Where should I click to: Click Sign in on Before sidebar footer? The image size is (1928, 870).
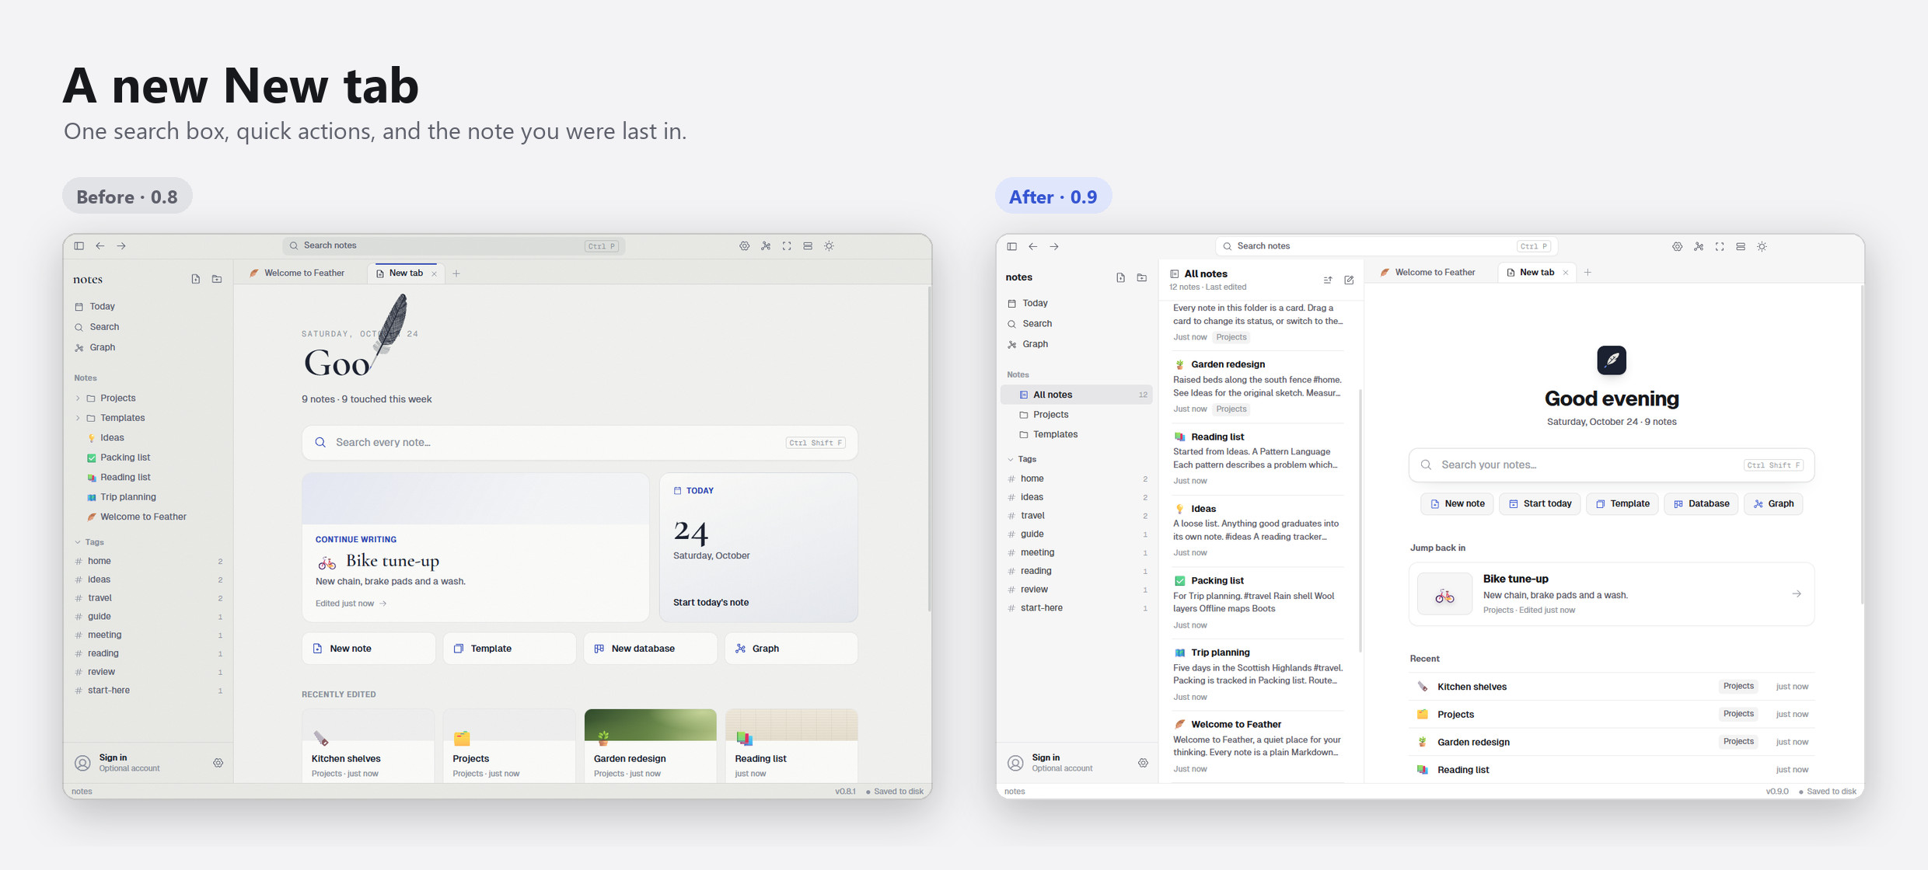click(113, 757)
